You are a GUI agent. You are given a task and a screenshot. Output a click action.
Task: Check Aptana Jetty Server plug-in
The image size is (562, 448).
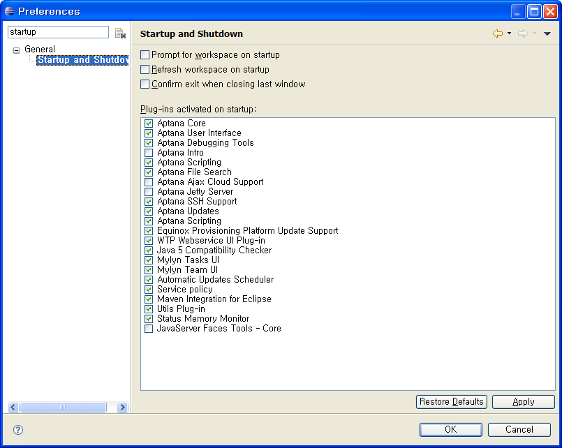[149, 192]
